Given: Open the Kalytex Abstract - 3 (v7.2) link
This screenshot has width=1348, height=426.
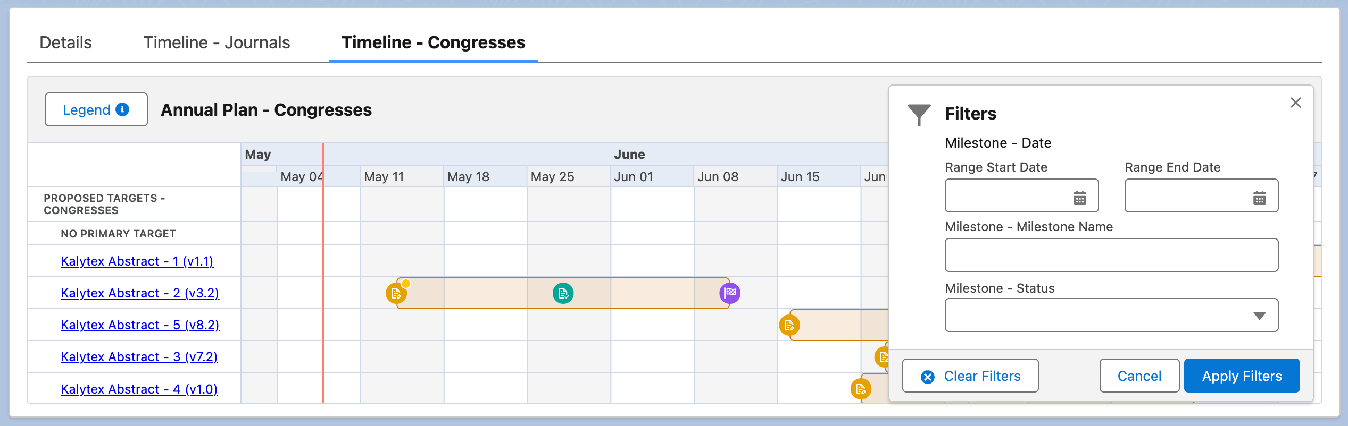Looking at the screenshot, I should [139, 357].
